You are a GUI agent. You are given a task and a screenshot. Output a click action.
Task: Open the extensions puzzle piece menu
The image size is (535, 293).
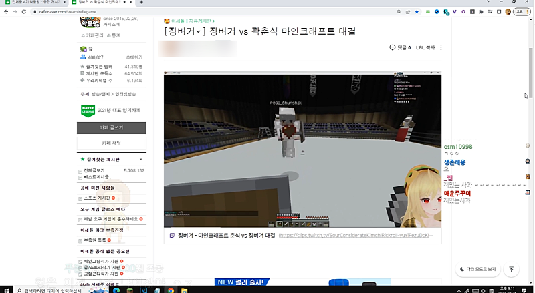point(481,11)
